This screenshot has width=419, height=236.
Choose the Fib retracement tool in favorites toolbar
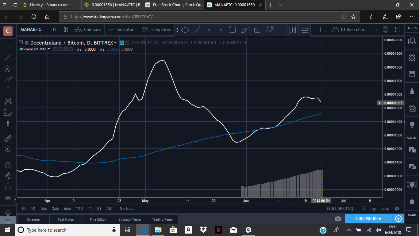(x=305, y=30)
